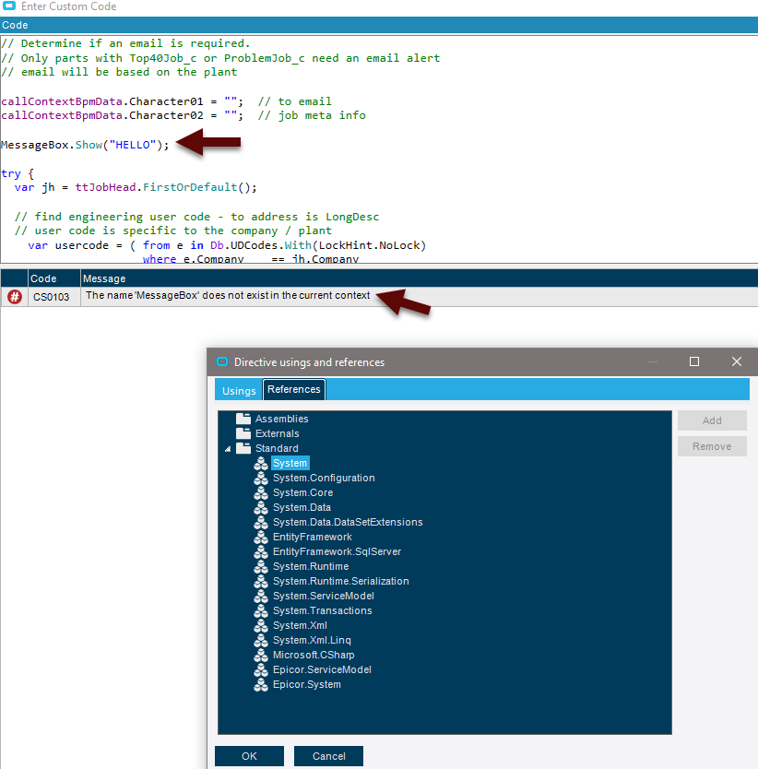Select System.Configuration in the references tree
Viewport: 758px width, 769px height.
(324, 478)
